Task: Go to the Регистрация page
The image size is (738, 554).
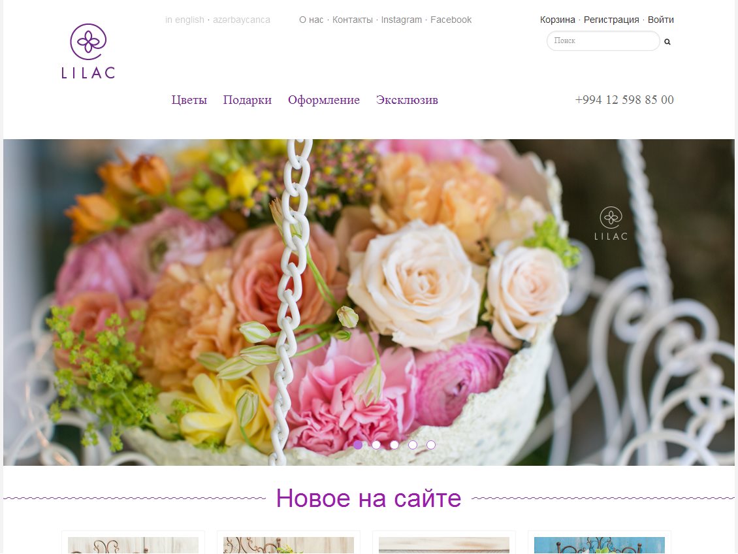Action: 611,20
